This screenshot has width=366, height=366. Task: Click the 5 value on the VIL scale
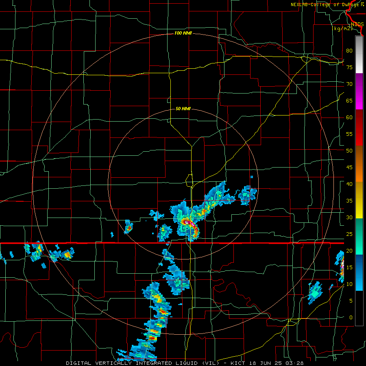351,301
